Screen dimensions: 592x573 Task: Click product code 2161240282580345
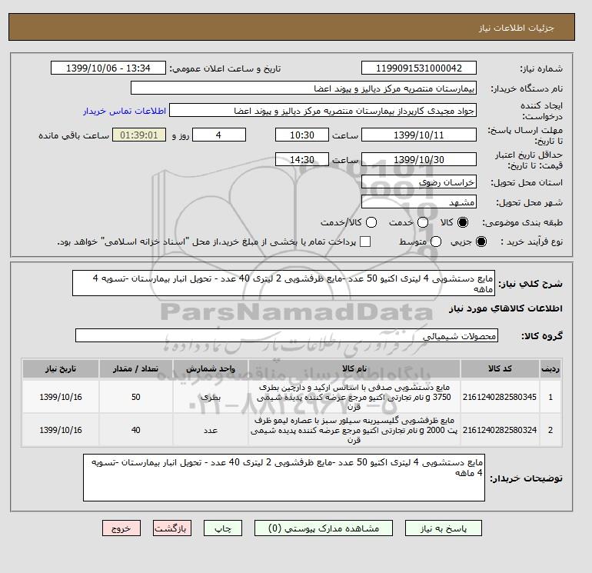coord(500,397)
